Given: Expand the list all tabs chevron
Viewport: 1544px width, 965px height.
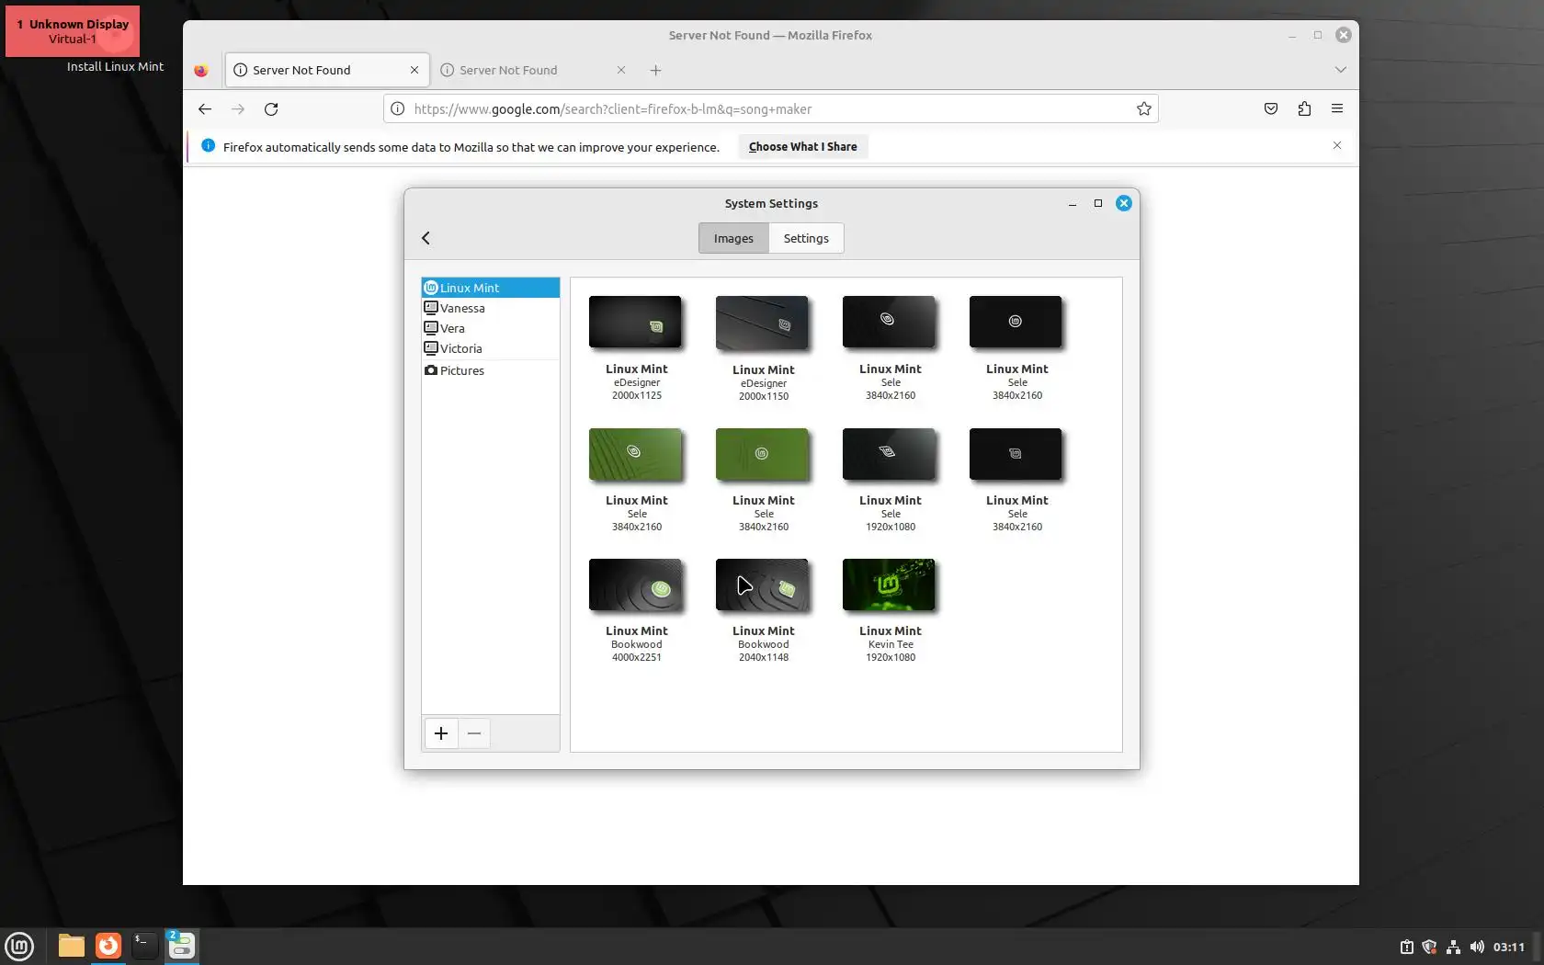Looking at the screenshot, I should [1341, 70].
